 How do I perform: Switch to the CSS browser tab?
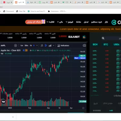pyautogui.click(x=67, y=2)
